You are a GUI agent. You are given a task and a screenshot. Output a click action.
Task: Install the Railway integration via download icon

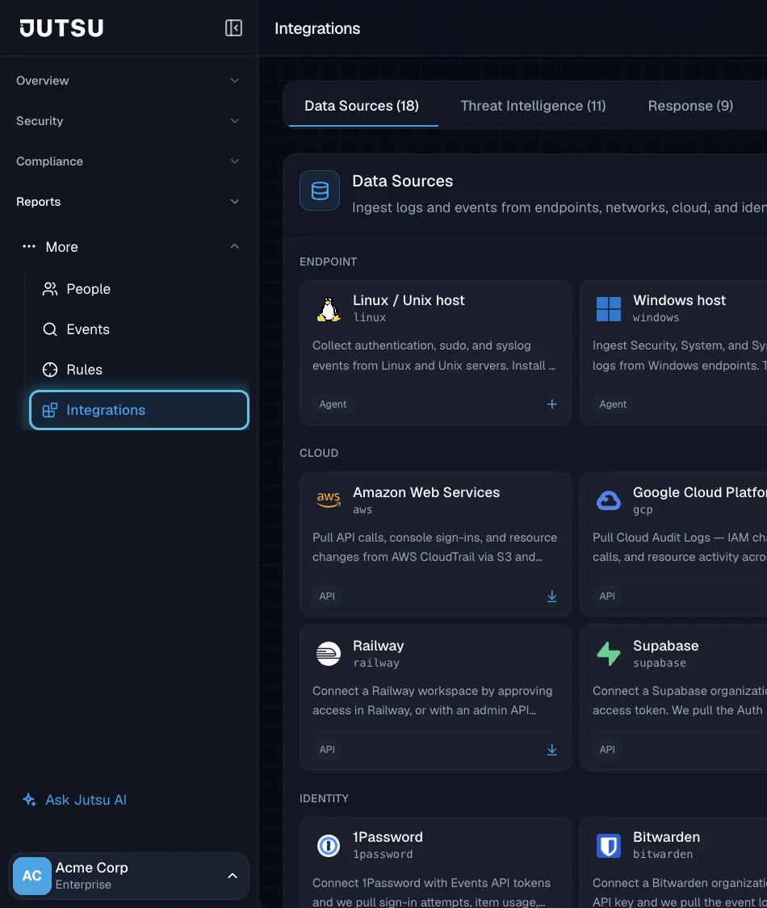click(x=552, y=749)
